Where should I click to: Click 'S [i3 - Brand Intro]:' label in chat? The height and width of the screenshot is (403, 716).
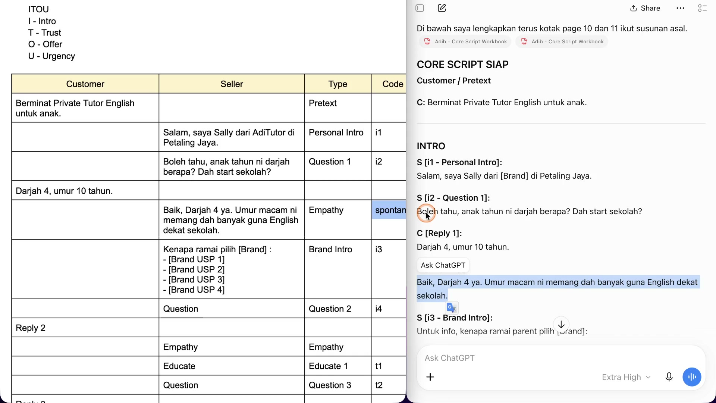[x=455, y=318]
